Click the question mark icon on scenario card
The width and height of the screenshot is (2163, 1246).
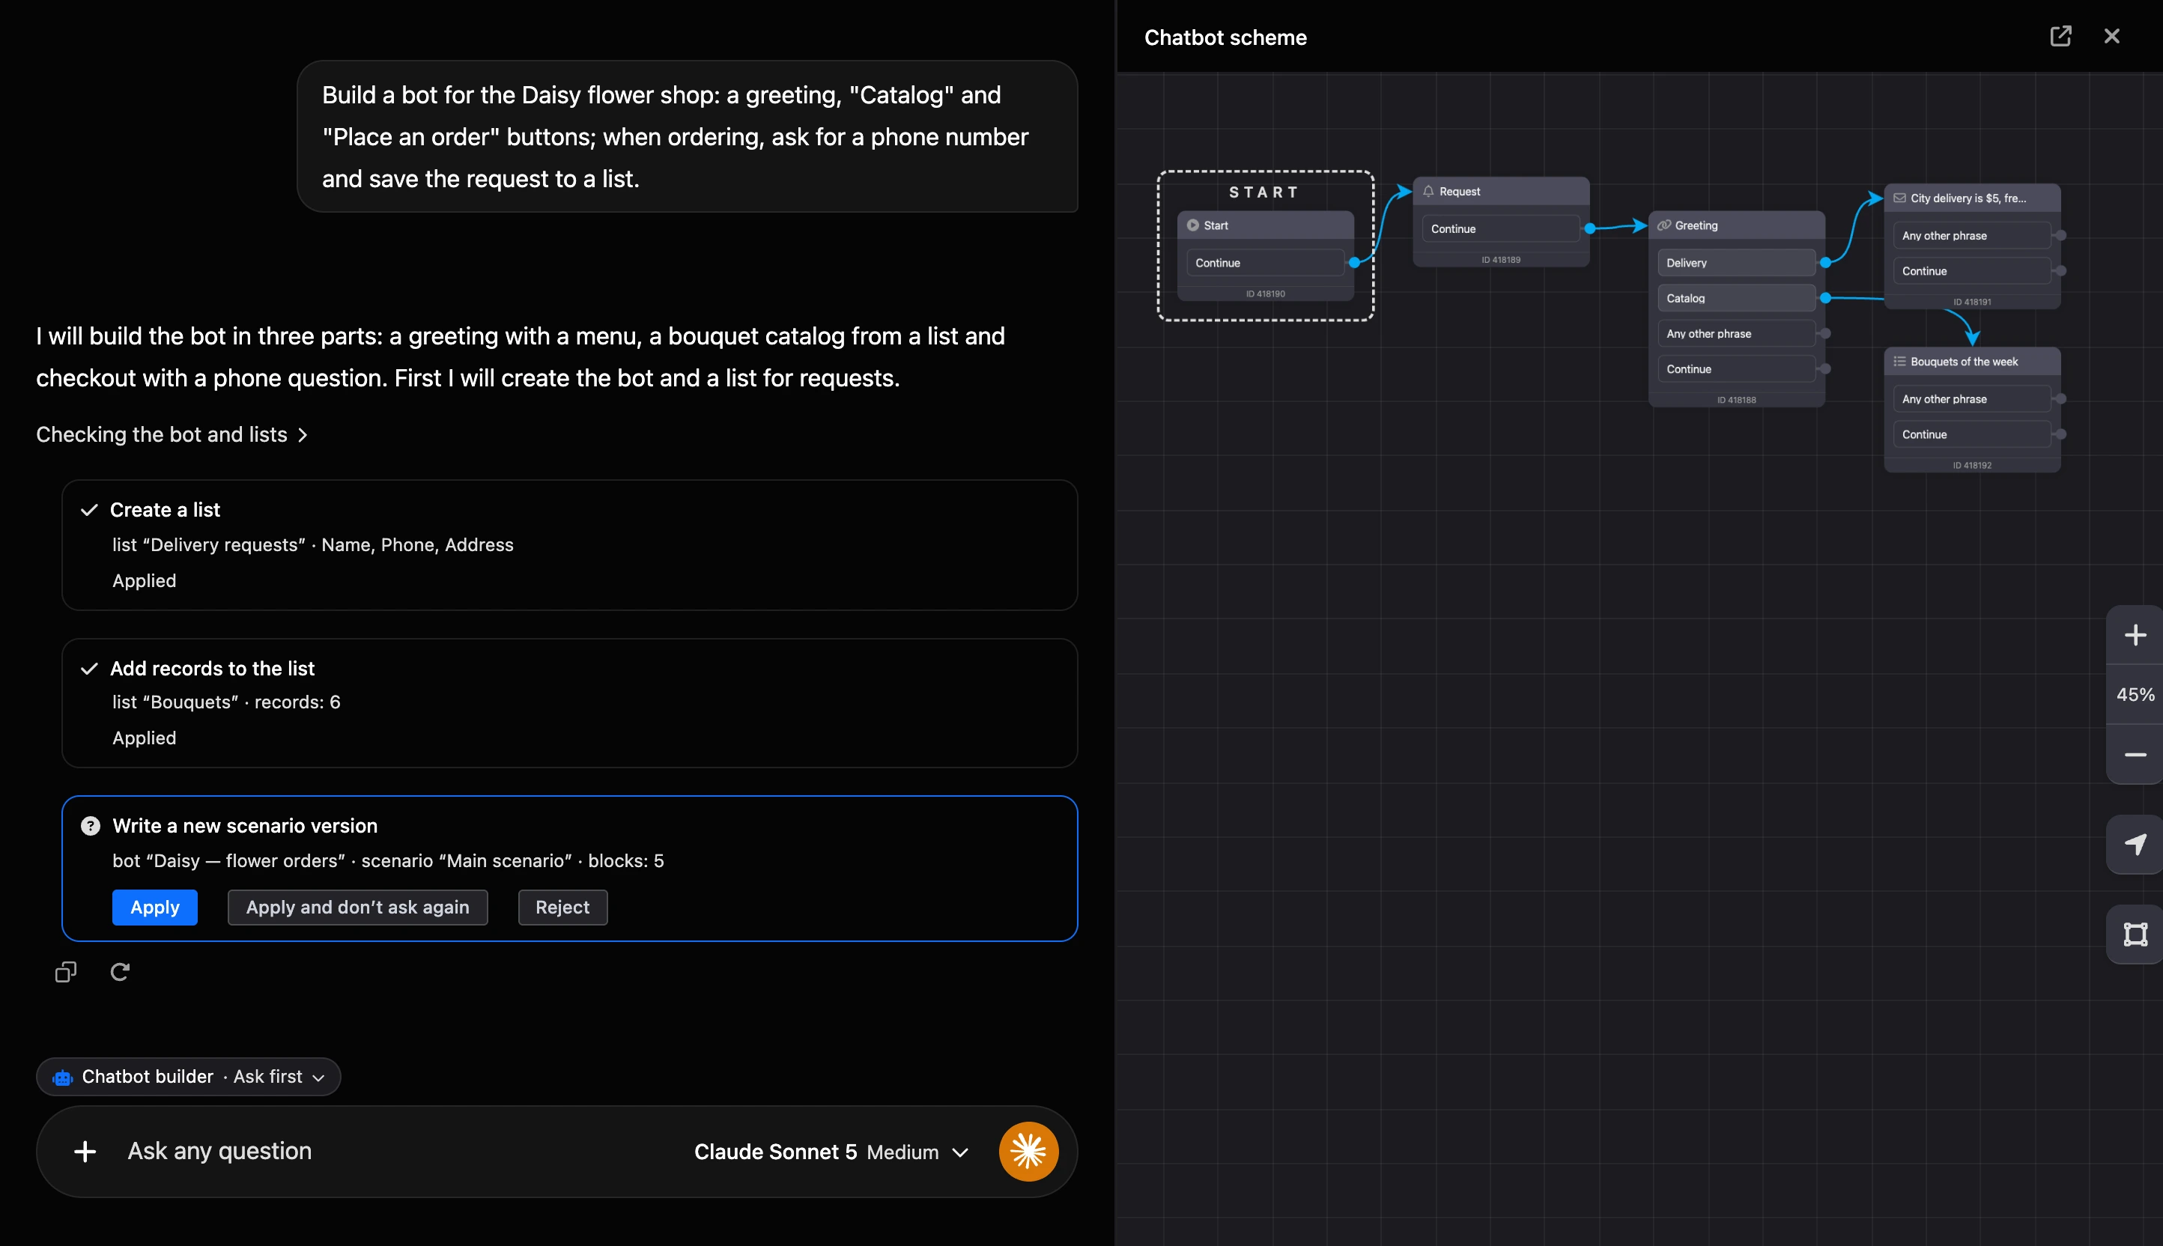pyautogui.click(x=90, y=826)
